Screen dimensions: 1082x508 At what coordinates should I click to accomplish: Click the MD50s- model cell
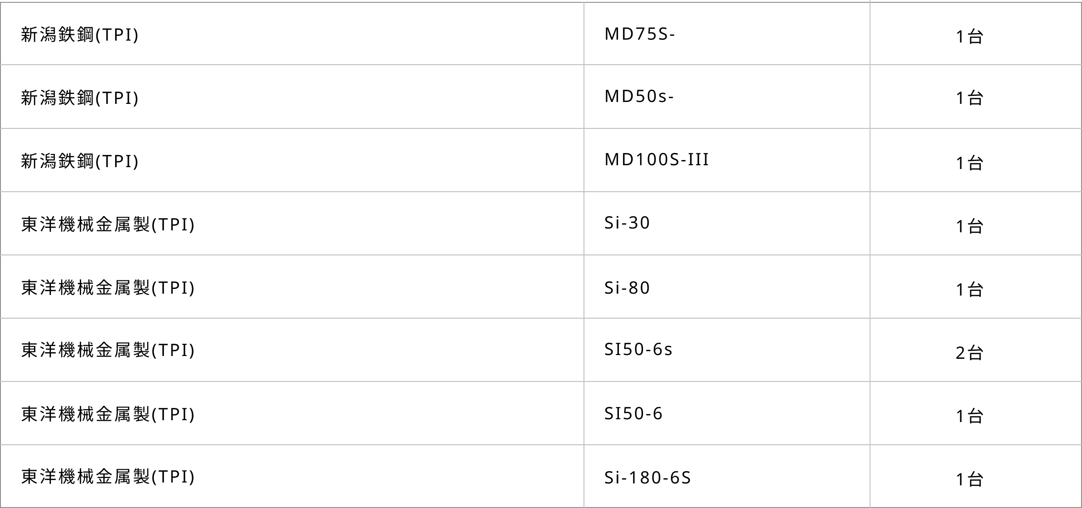coord(639,97)
